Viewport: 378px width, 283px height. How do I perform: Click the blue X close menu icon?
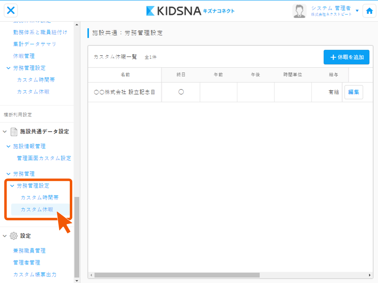click(x=11, y=11)
